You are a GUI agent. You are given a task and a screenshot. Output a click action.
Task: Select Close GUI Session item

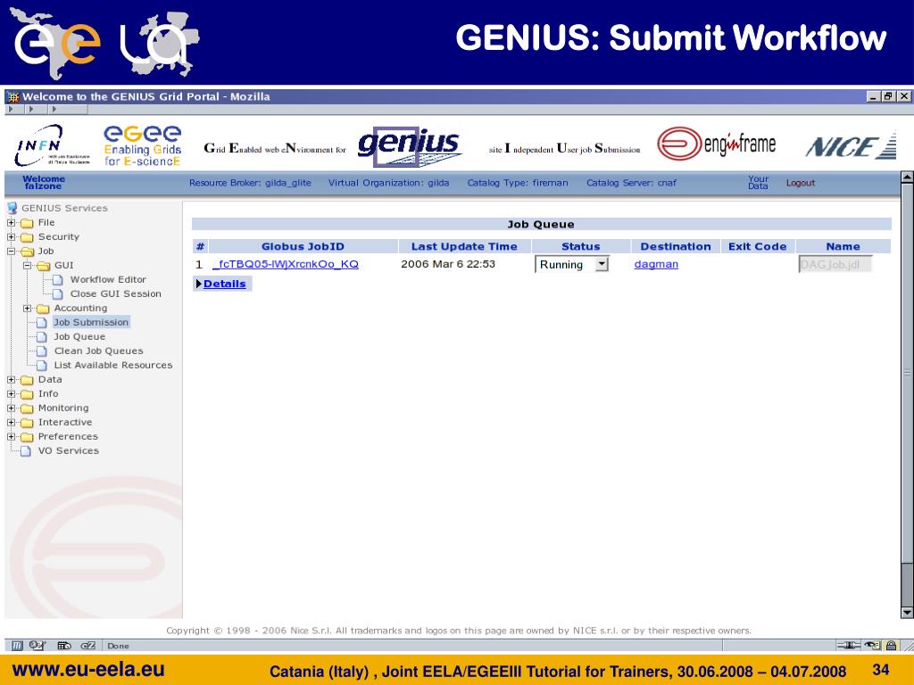pos(115,294)
